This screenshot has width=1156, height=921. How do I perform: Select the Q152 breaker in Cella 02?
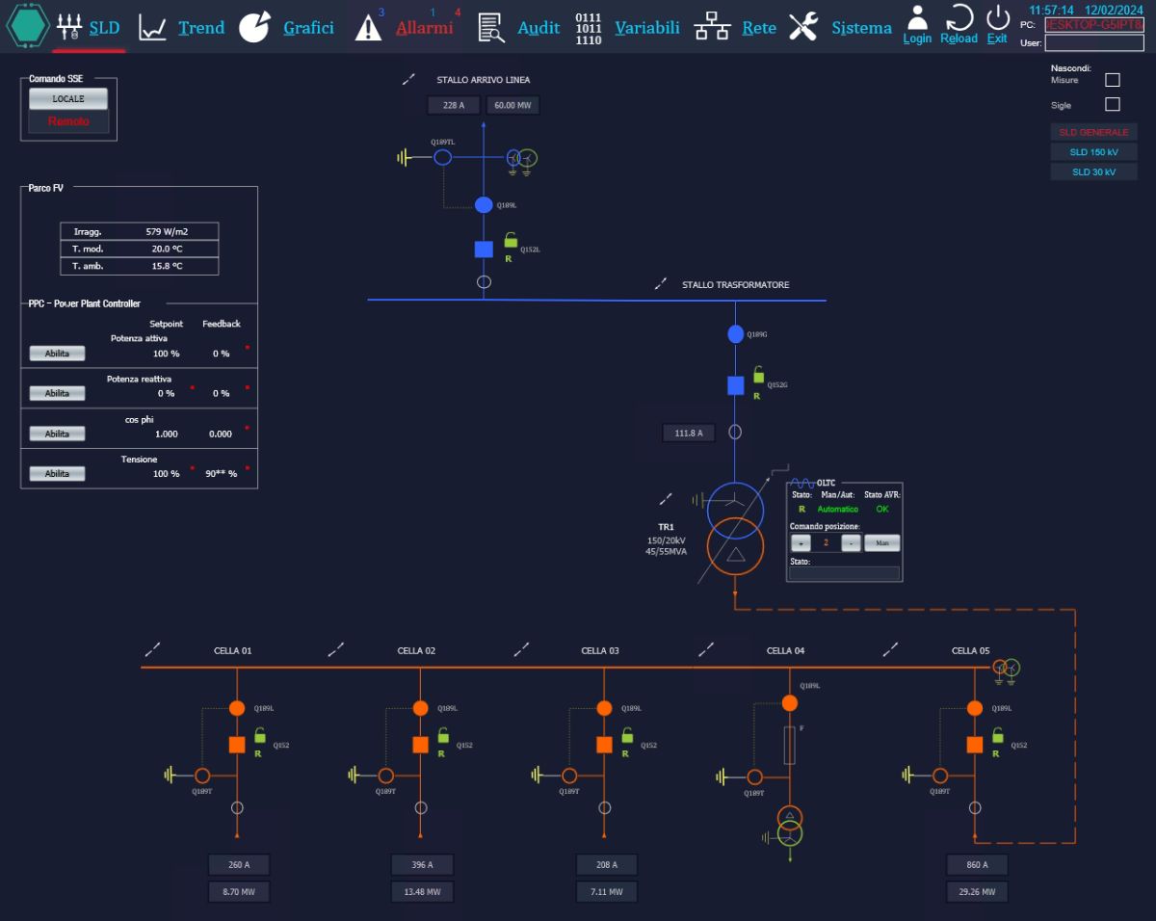pyautogui.click(x=420, y=745)
